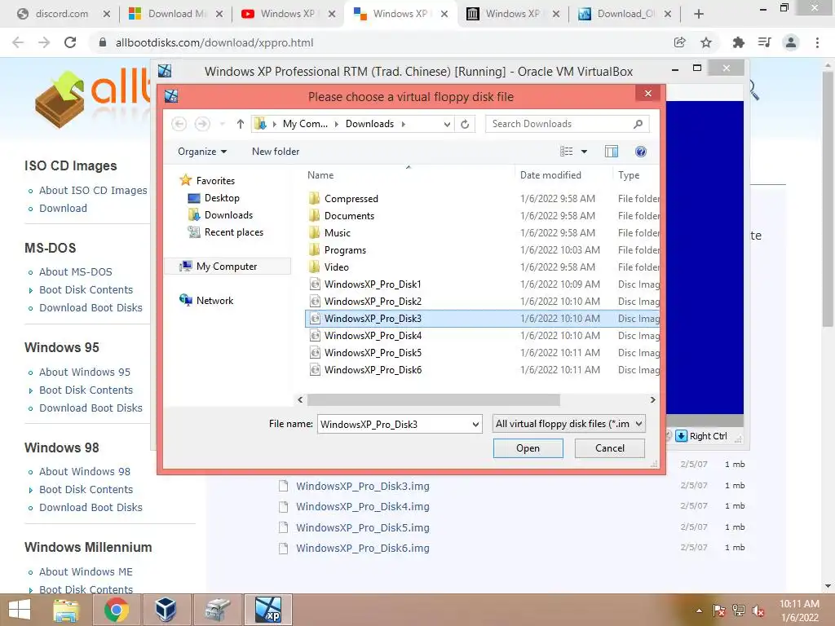
Task: Click the Cancel button
Action: pos(610,448)
